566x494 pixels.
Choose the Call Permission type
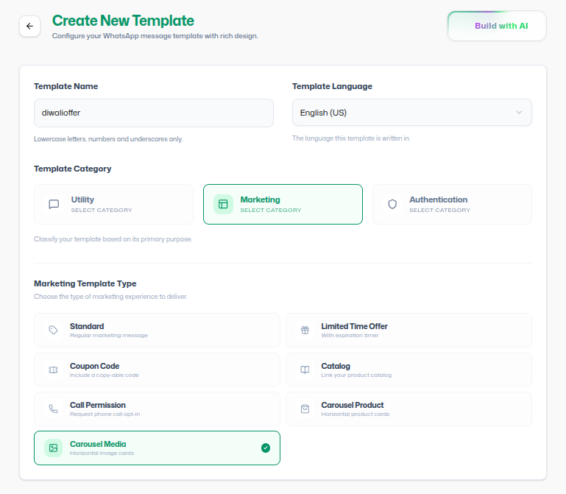tap(157, 409)
